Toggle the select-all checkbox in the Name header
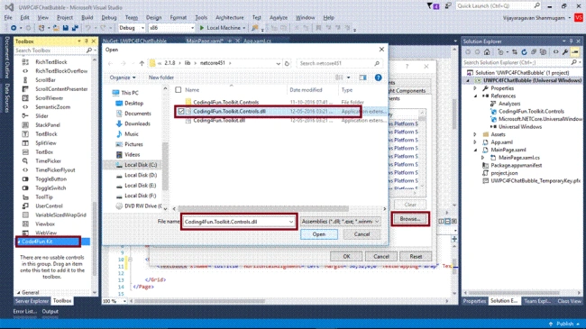This screenshot has height=329, width=586. [x=179, y=90]
